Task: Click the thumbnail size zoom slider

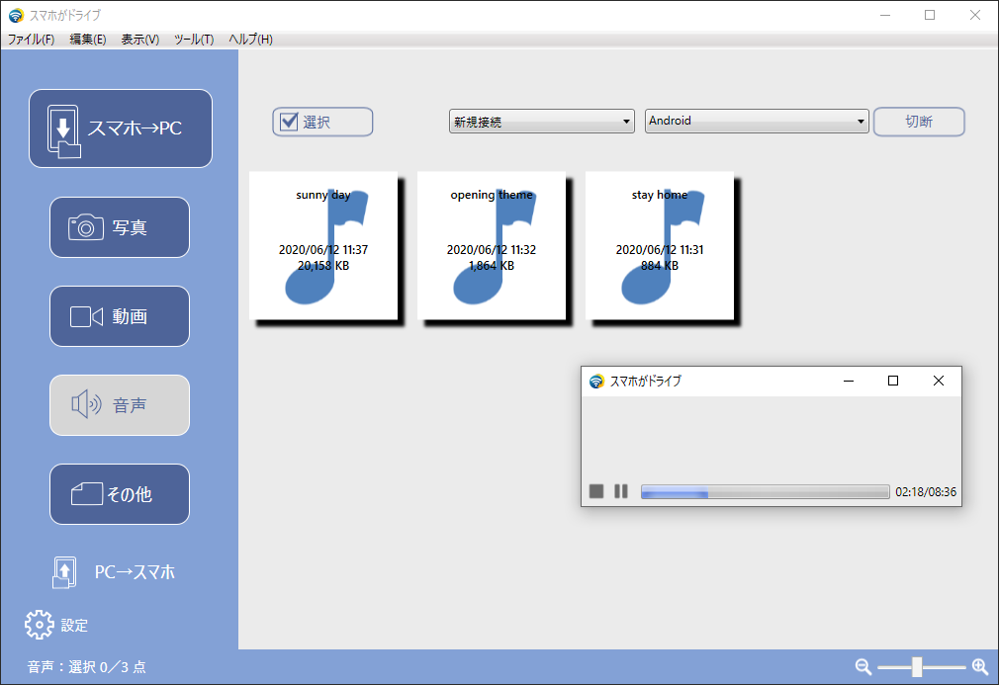Action: 917,667
